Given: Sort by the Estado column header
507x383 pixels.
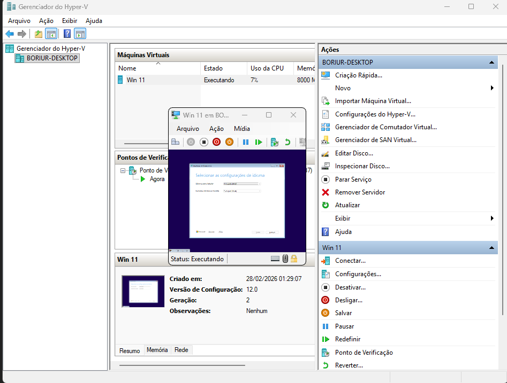Looking at the screenshot, I should [x=224, y=68].
